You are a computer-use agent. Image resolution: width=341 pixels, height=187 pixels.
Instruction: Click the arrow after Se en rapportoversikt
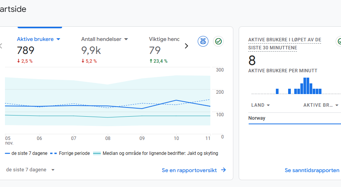223,170
